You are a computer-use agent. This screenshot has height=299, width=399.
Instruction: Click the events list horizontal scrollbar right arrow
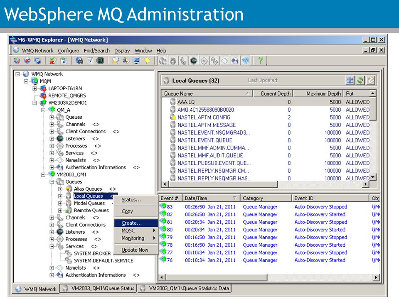[376, 277]
